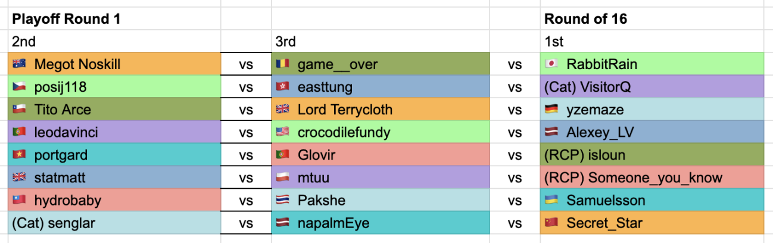Click "vs" between statmatt and mtuu
The image size is (773, 243).
click(246, 177)
